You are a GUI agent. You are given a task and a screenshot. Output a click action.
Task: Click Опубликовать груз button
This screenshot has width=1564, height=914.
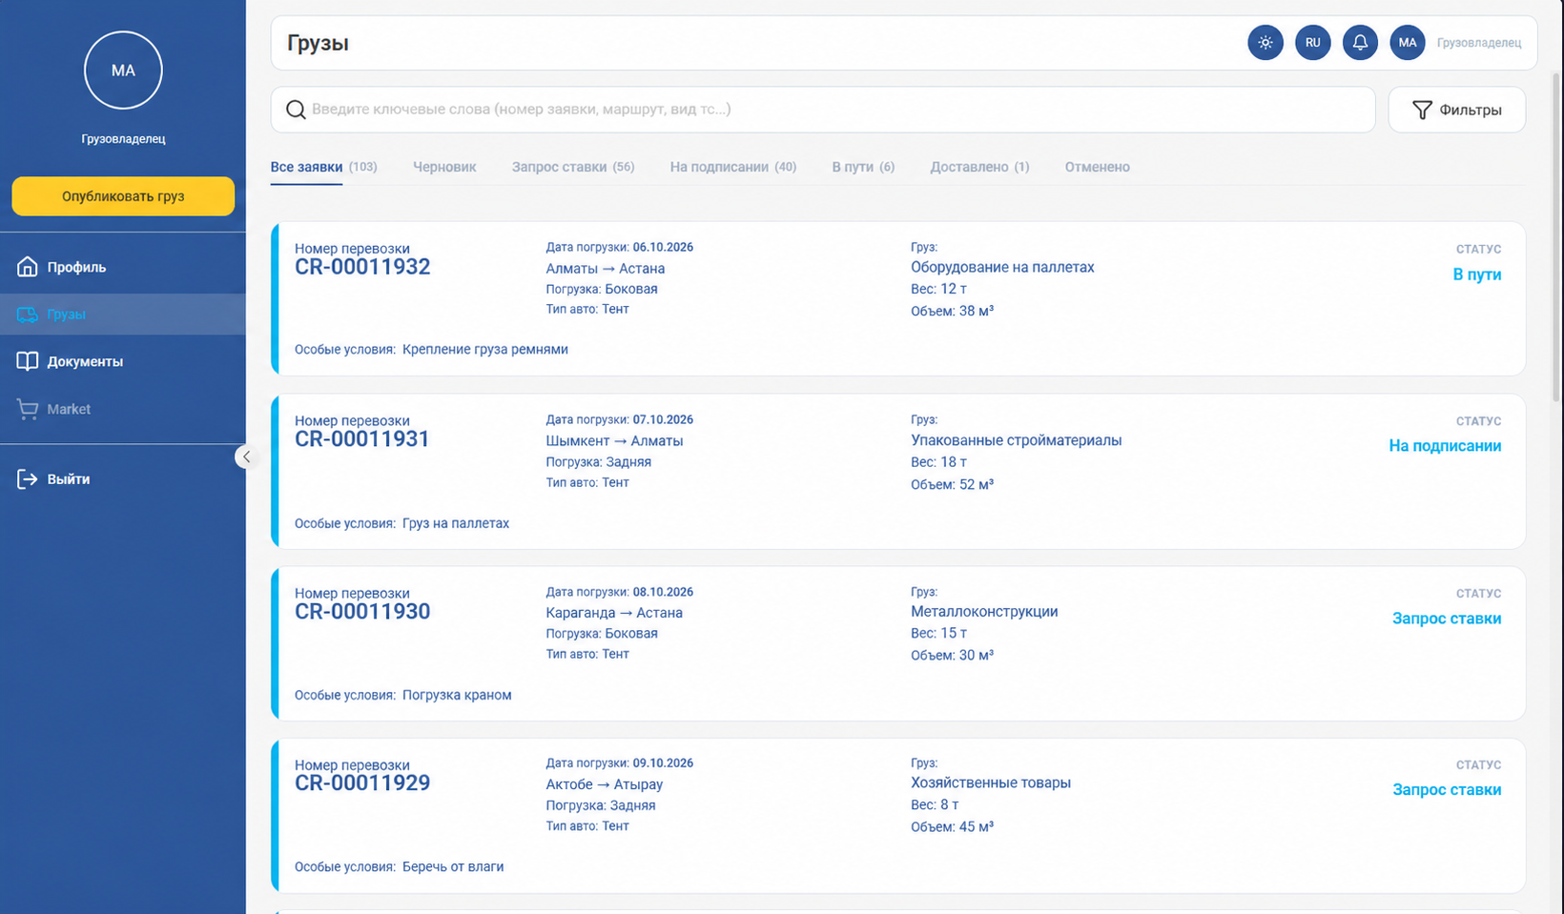click(123, 196)
